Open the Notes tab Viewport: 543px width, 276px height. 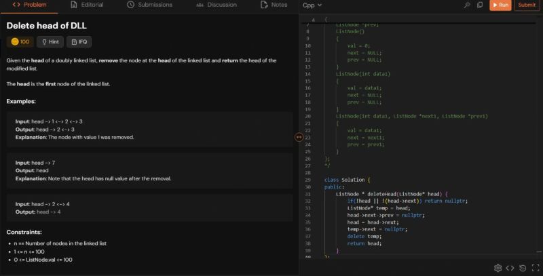tap(274, 5)
